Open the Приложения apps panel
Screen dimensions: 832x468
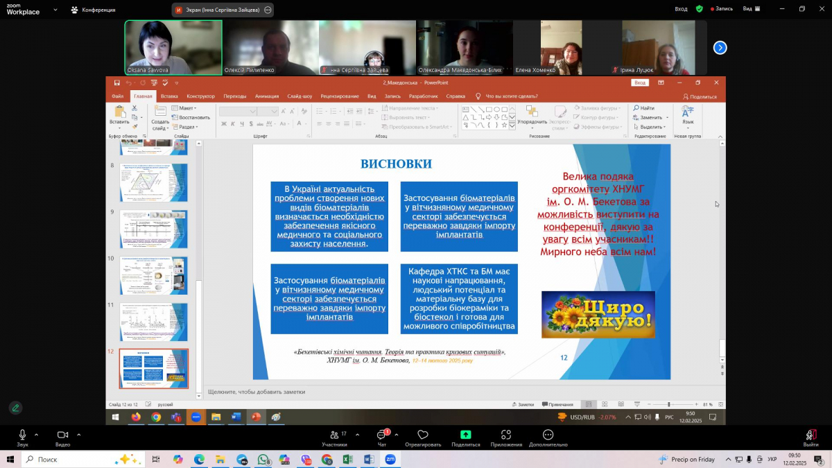[x=506, y=435]
